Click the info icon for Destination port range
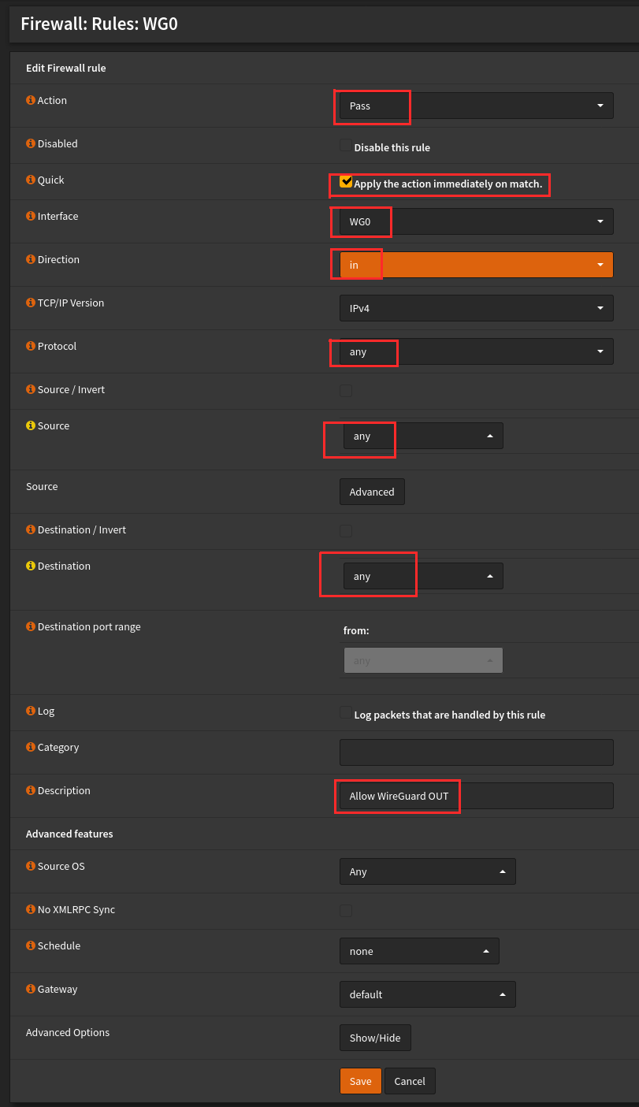This screenshot has width=639, height=1107. 31,626
